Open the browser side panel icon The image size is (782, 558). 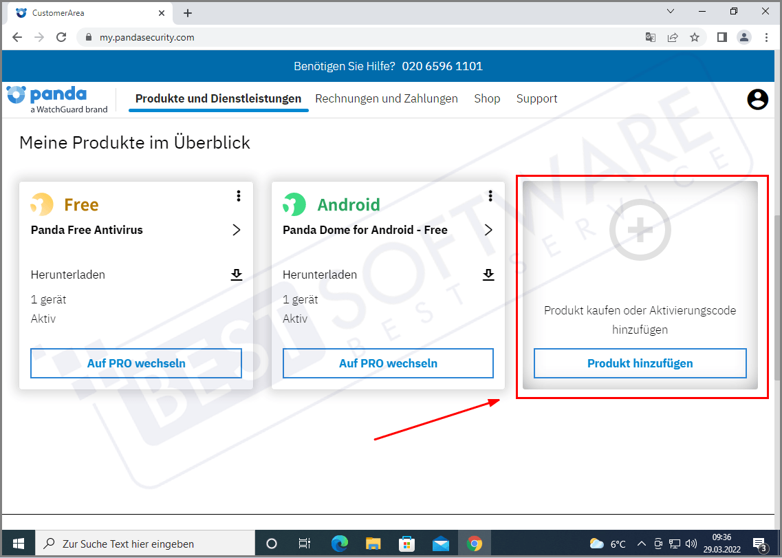pyautogui.click(x=721, y=37)
